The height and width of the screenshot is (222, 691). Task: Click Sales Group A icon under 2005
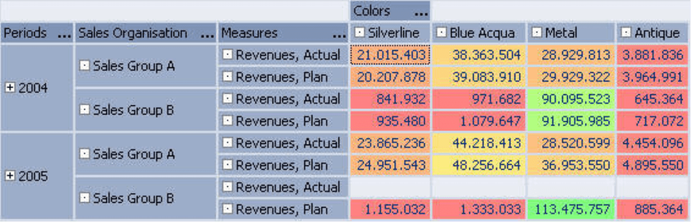click(x=84, y=154)
